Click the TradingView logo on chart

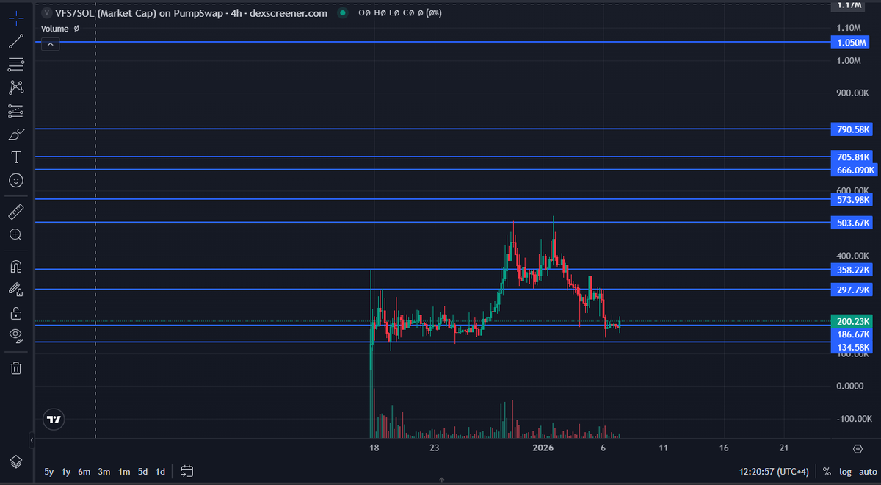[x=54, y=420]
